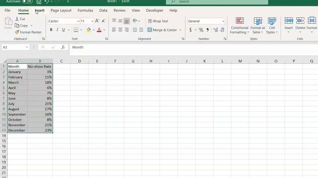Screen dimensions: 318x178
Task: Expand the Borders options arrow
Action: pos(81,30)
